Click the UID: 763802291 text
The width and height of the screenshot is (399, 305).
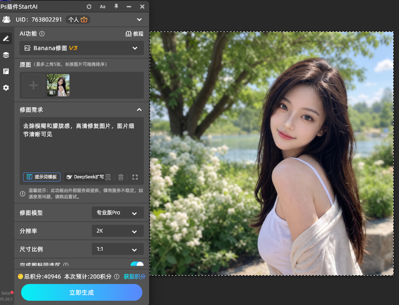pos(39,19)
